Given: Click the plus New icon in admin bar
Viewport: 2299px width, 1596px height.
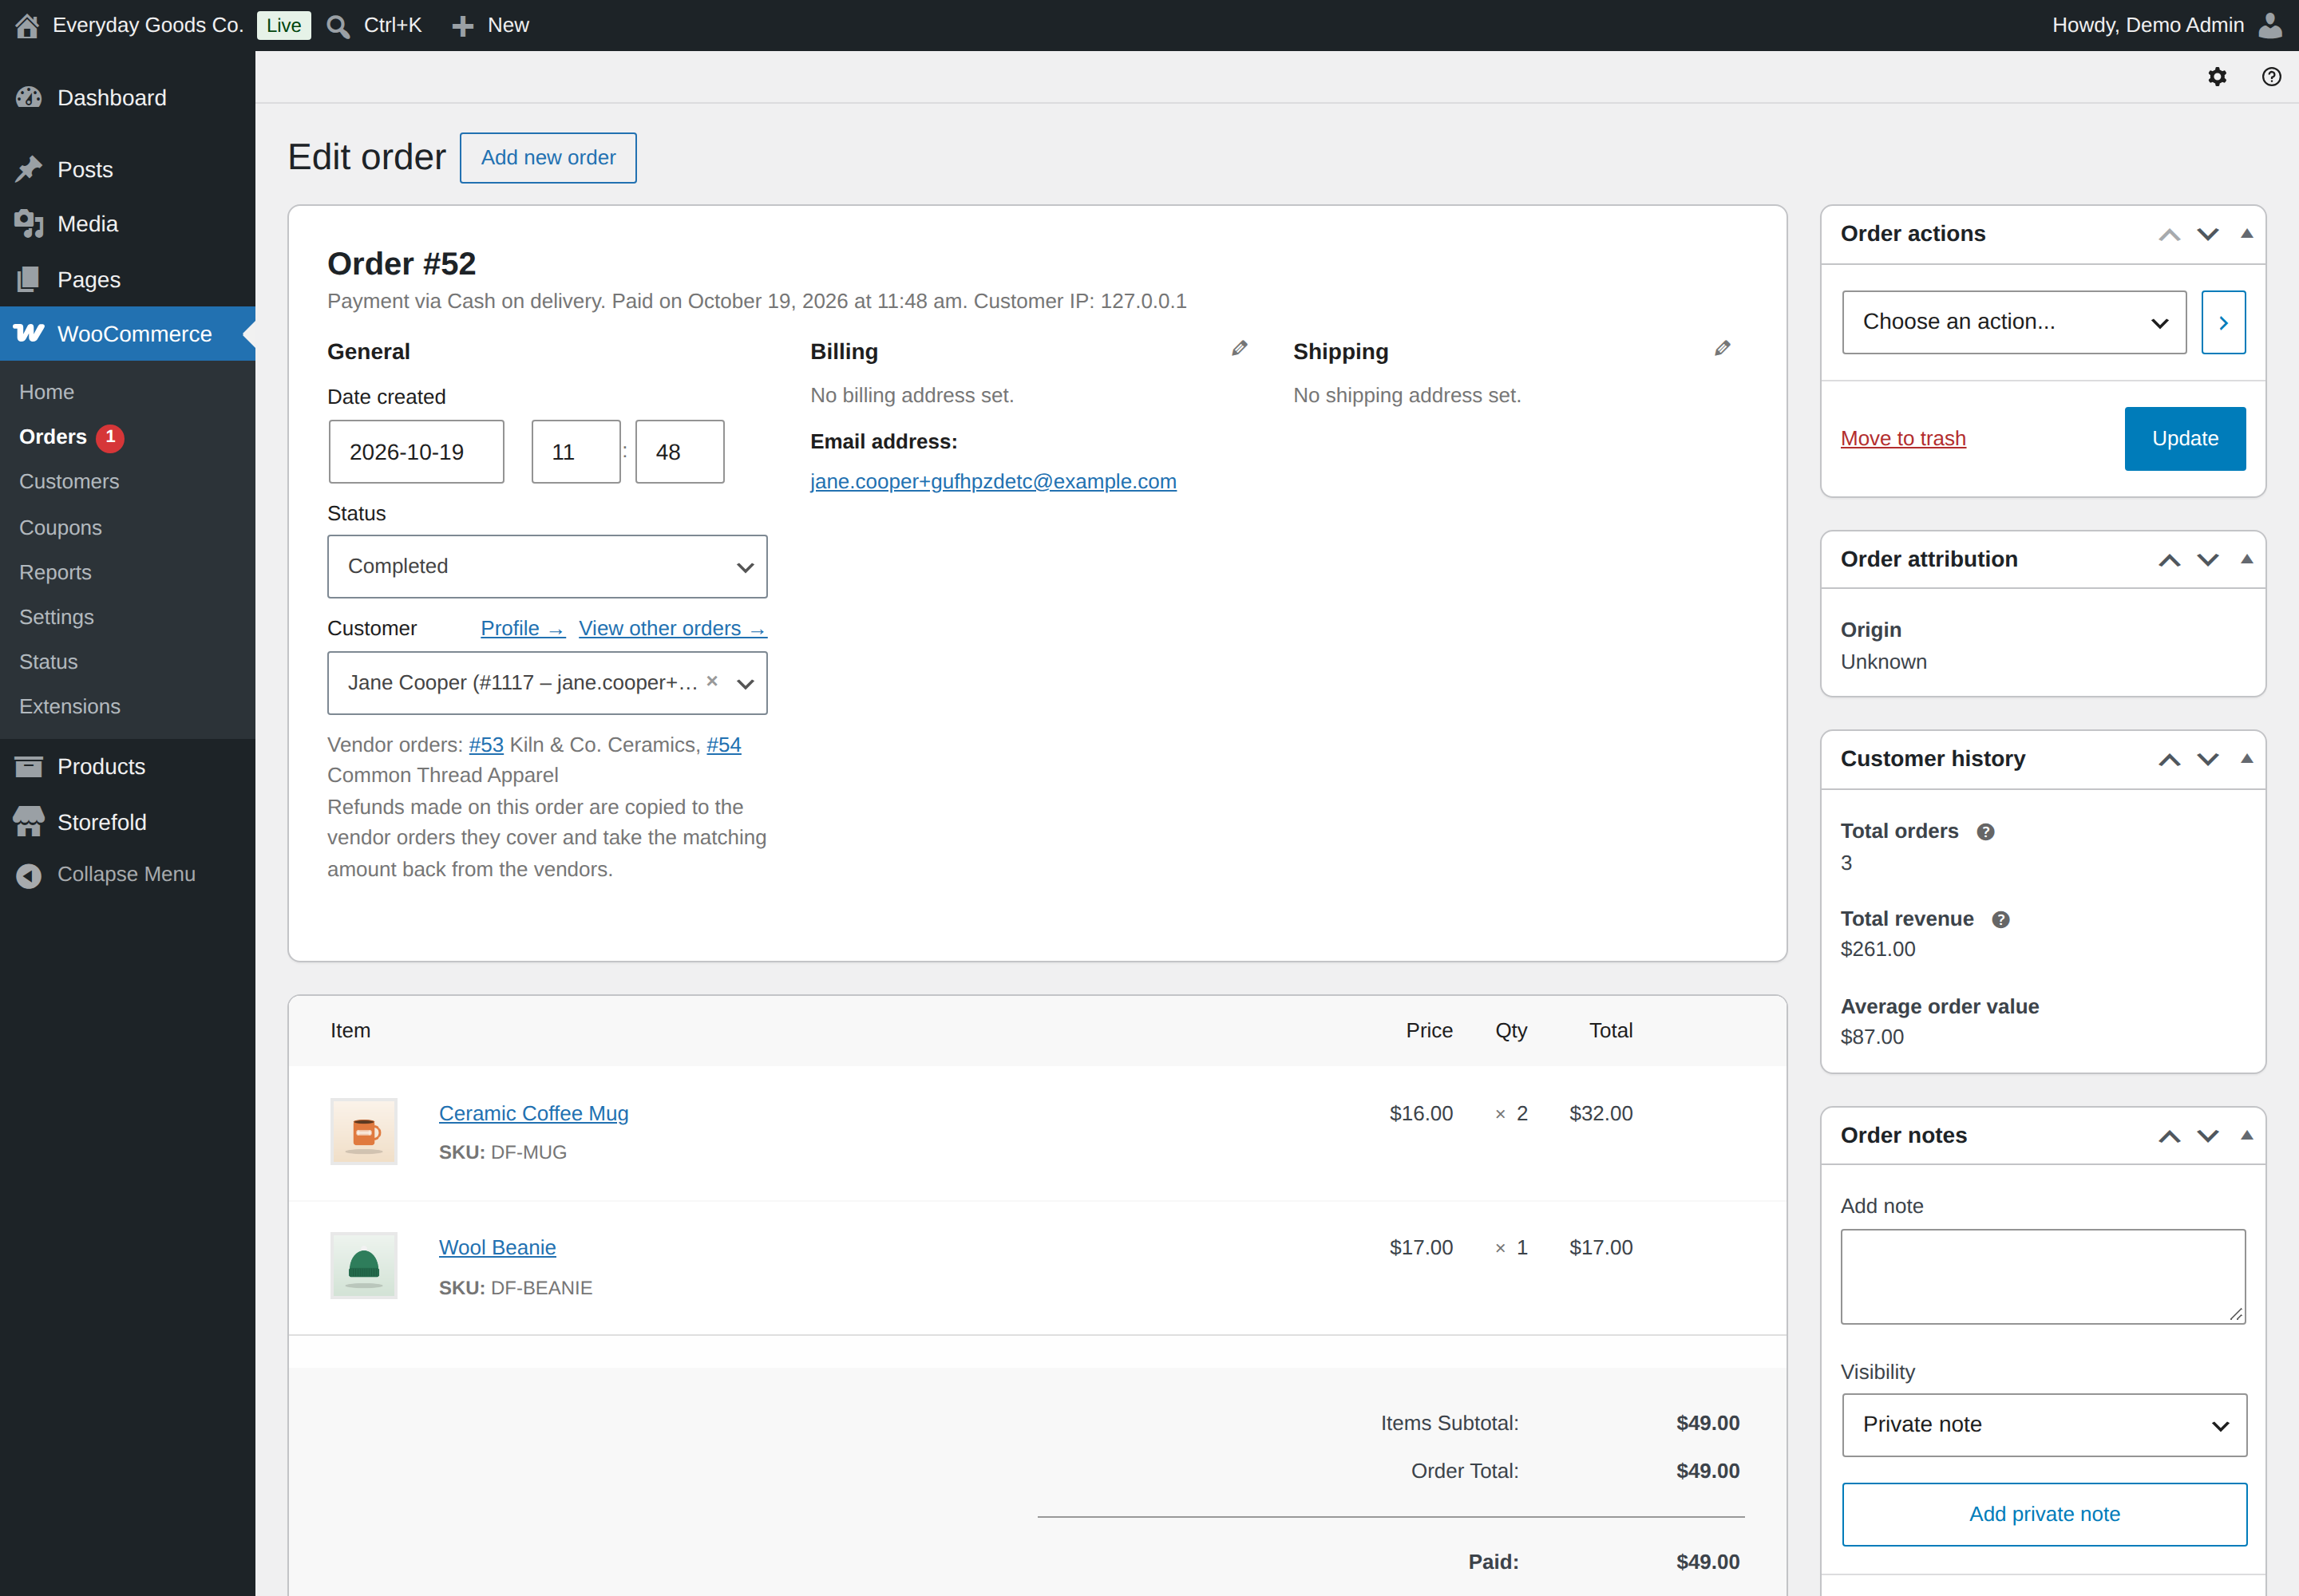Looking at the screenshot, I should click(462, 26).
